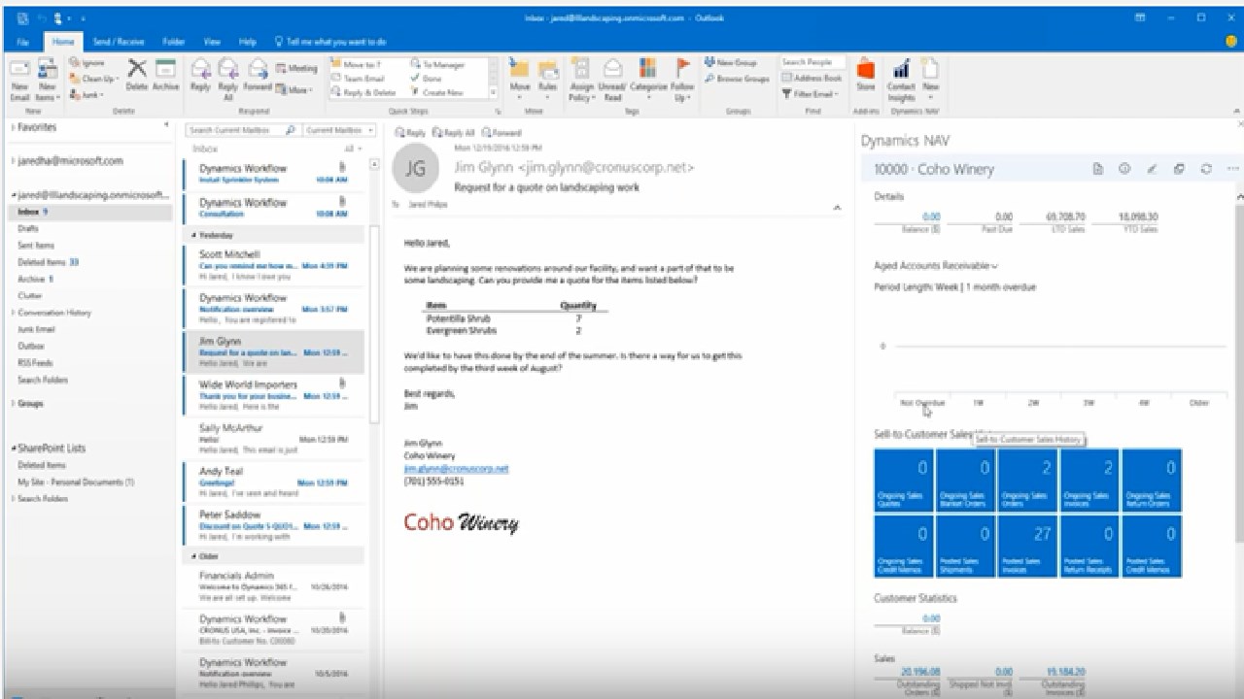The width and height of the screenshot is (1244, 699).
Task: Click the Reply button in ribbon
Action: pos(200,75)
